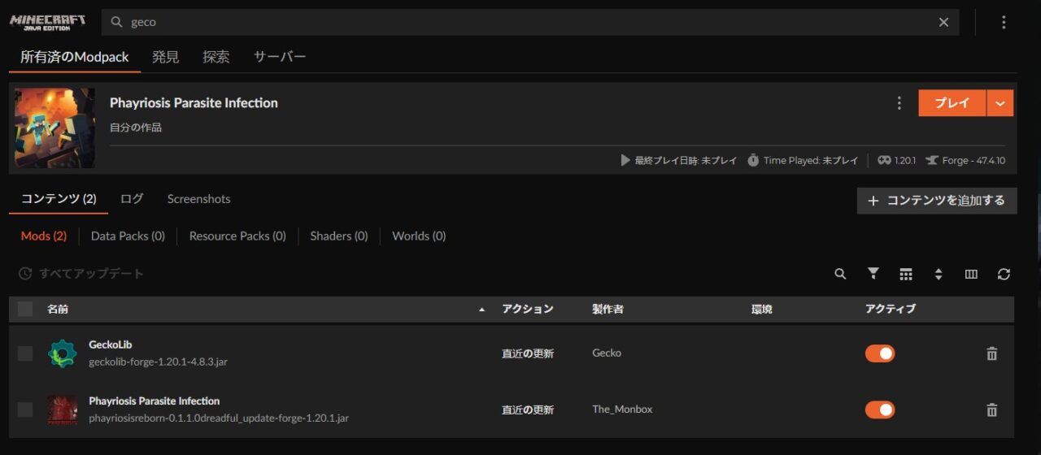Switch to the Screenshots tab
This screenshot has height=455, width=1041.
[198, 199]
